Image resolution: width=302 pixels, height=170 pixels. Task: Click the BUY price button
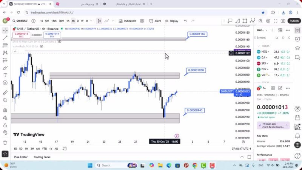(51, 34)
